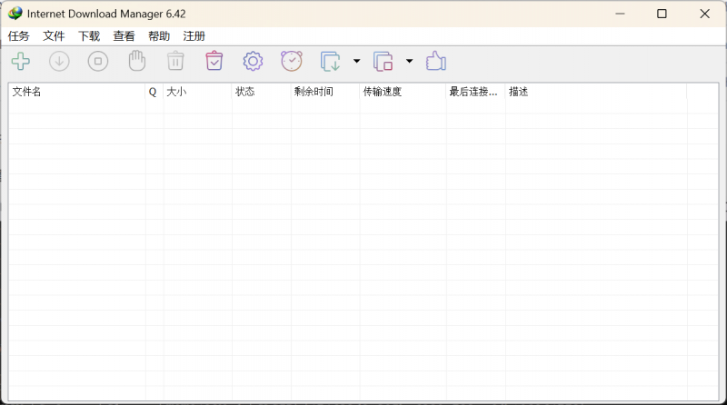Open the 任务 menu
This screenshot has height=405, width=727.
pos(18,36)
